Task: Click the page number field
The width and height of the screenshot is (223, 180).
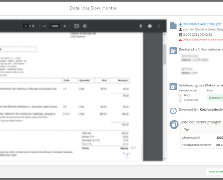Action: 26,26
